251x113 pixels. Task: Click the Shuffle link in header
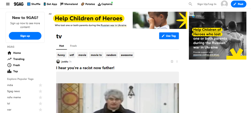34,4
